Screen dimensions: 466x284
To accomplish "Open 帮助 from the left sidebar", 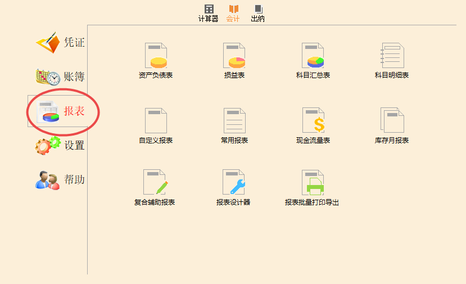I will click(x=61, y=179).
